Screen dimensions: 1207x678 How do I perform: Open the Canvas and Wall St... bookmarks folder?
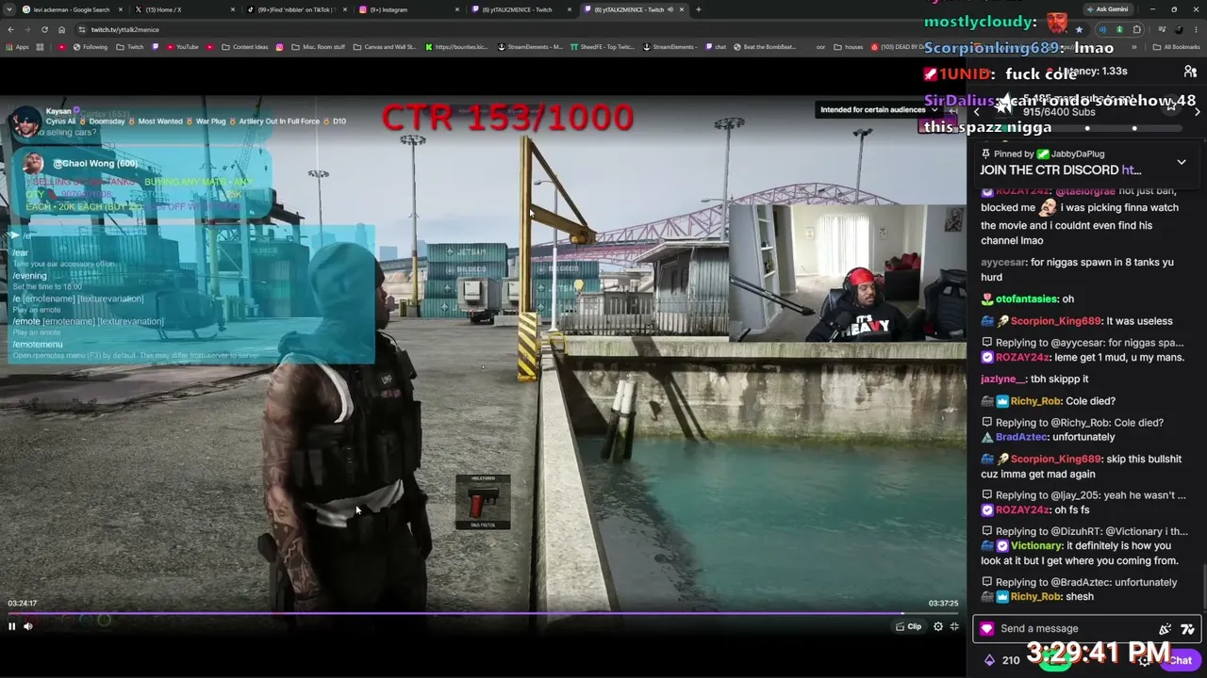point(385,47)
